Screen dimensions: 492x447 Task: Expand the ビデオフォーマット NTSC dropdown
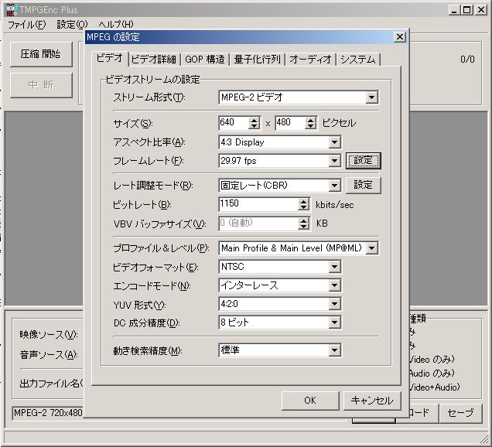click(334, 267)
